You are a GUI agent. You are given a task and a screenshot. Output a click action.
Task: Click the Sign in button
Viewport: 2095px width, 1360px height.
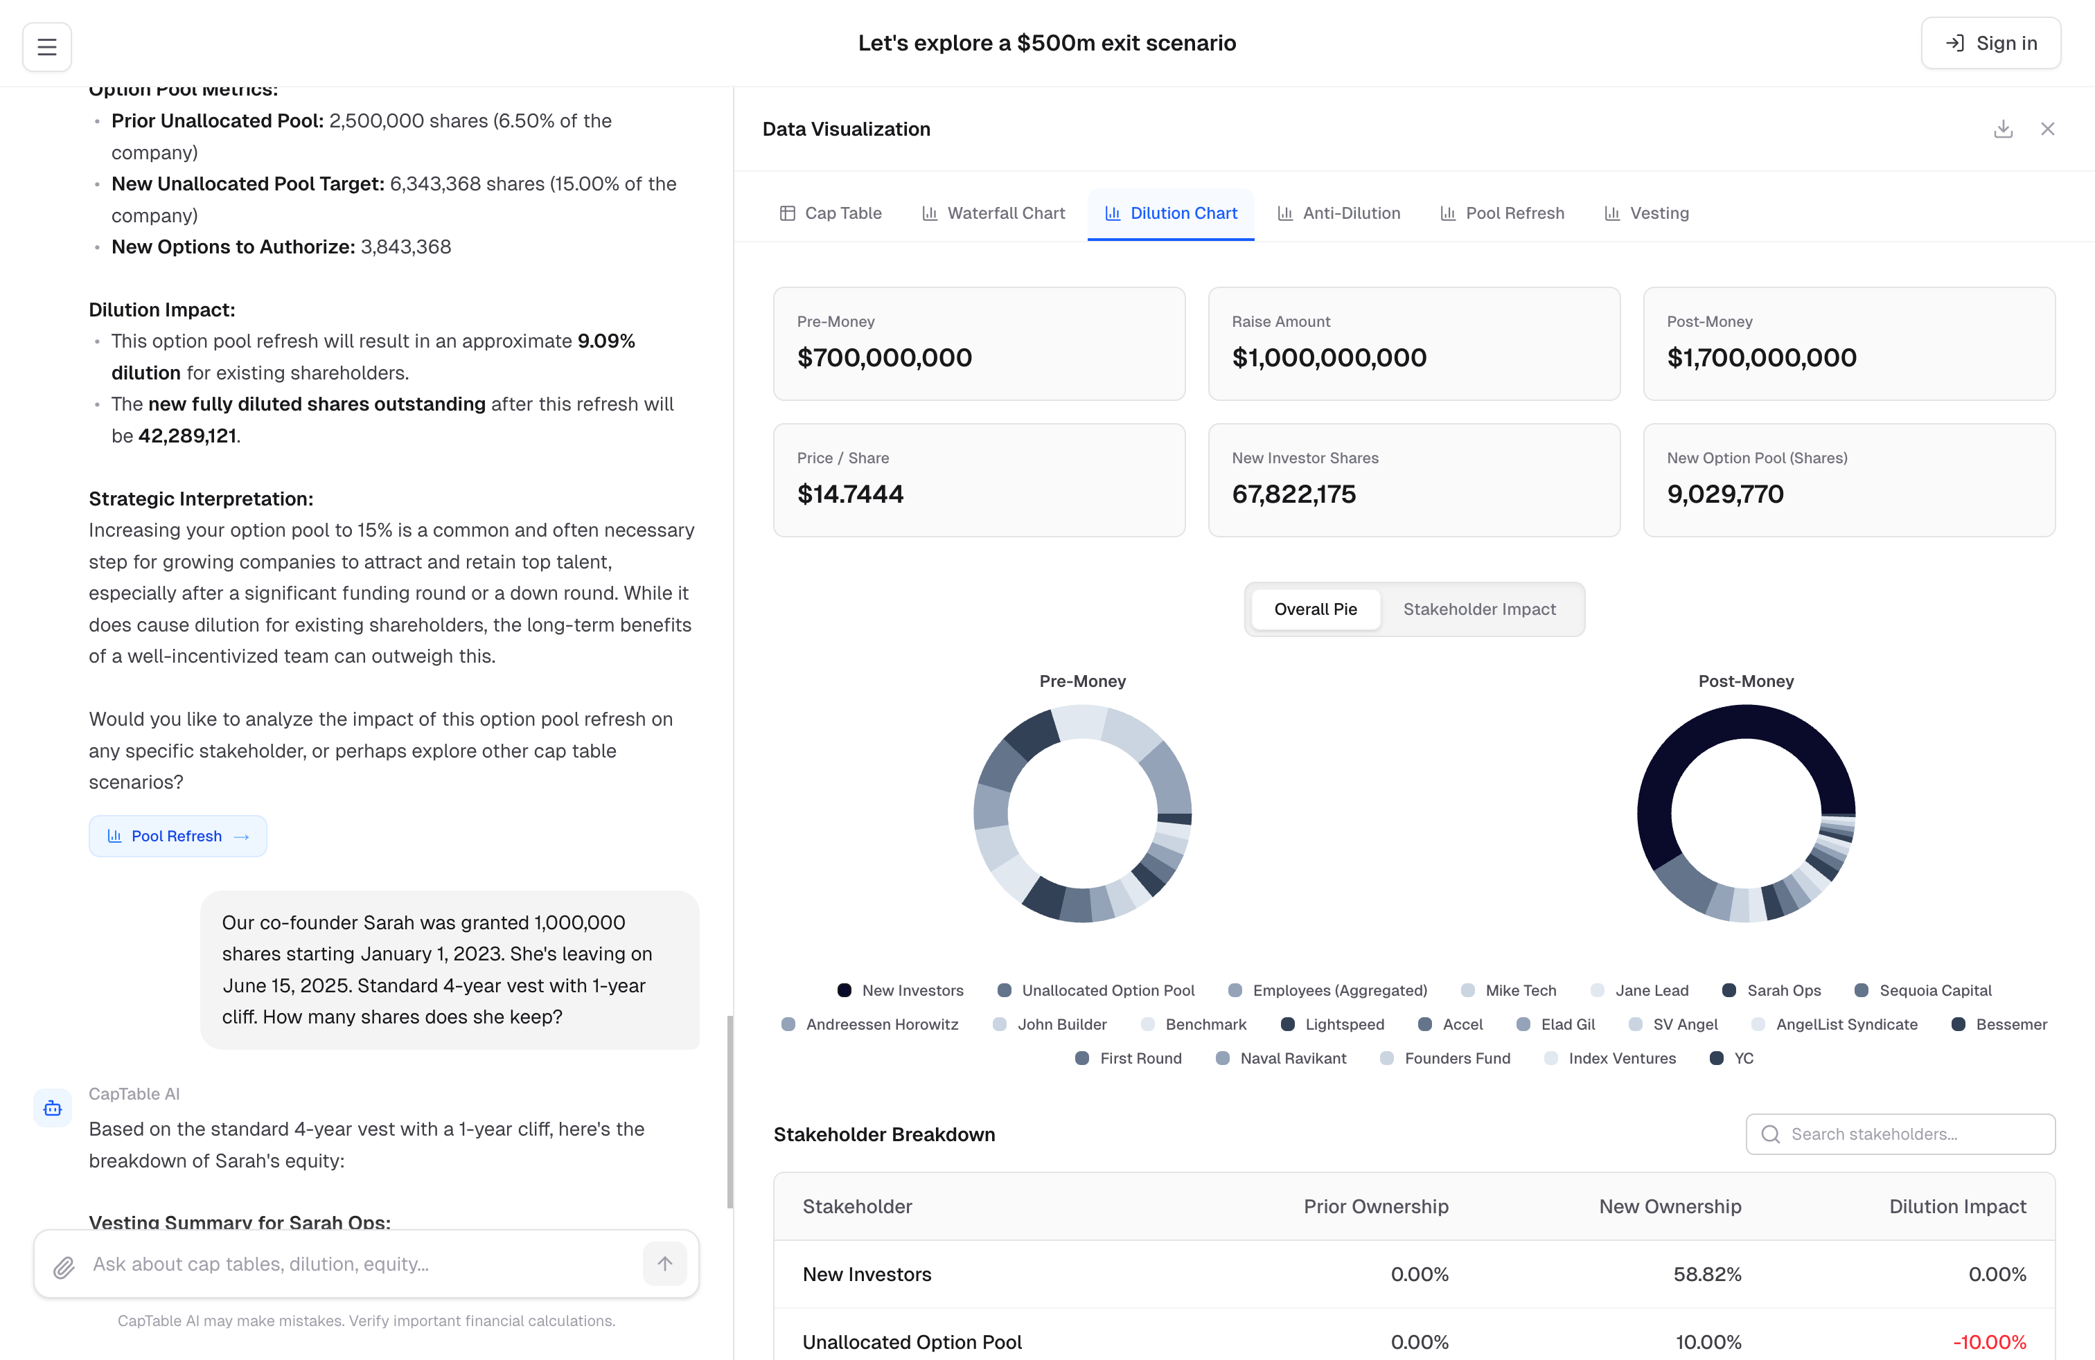click(1991, 42)
